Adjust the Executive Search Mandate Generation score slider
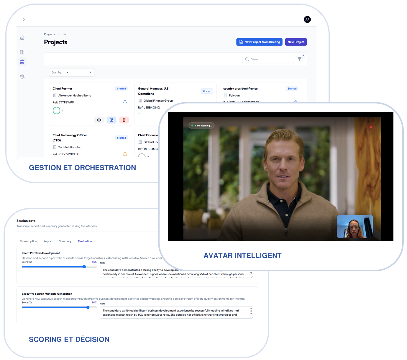 pos(59,307)
